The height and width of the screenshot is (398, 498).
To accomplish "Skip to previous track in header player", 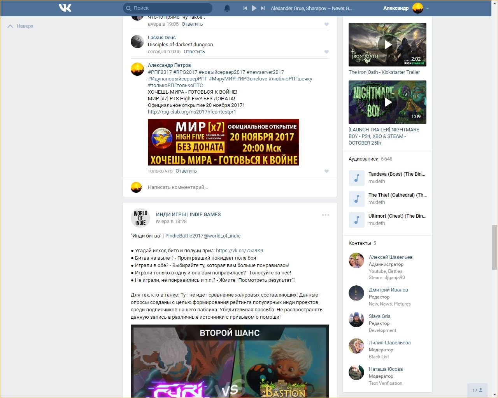I will tap(245, 8).
